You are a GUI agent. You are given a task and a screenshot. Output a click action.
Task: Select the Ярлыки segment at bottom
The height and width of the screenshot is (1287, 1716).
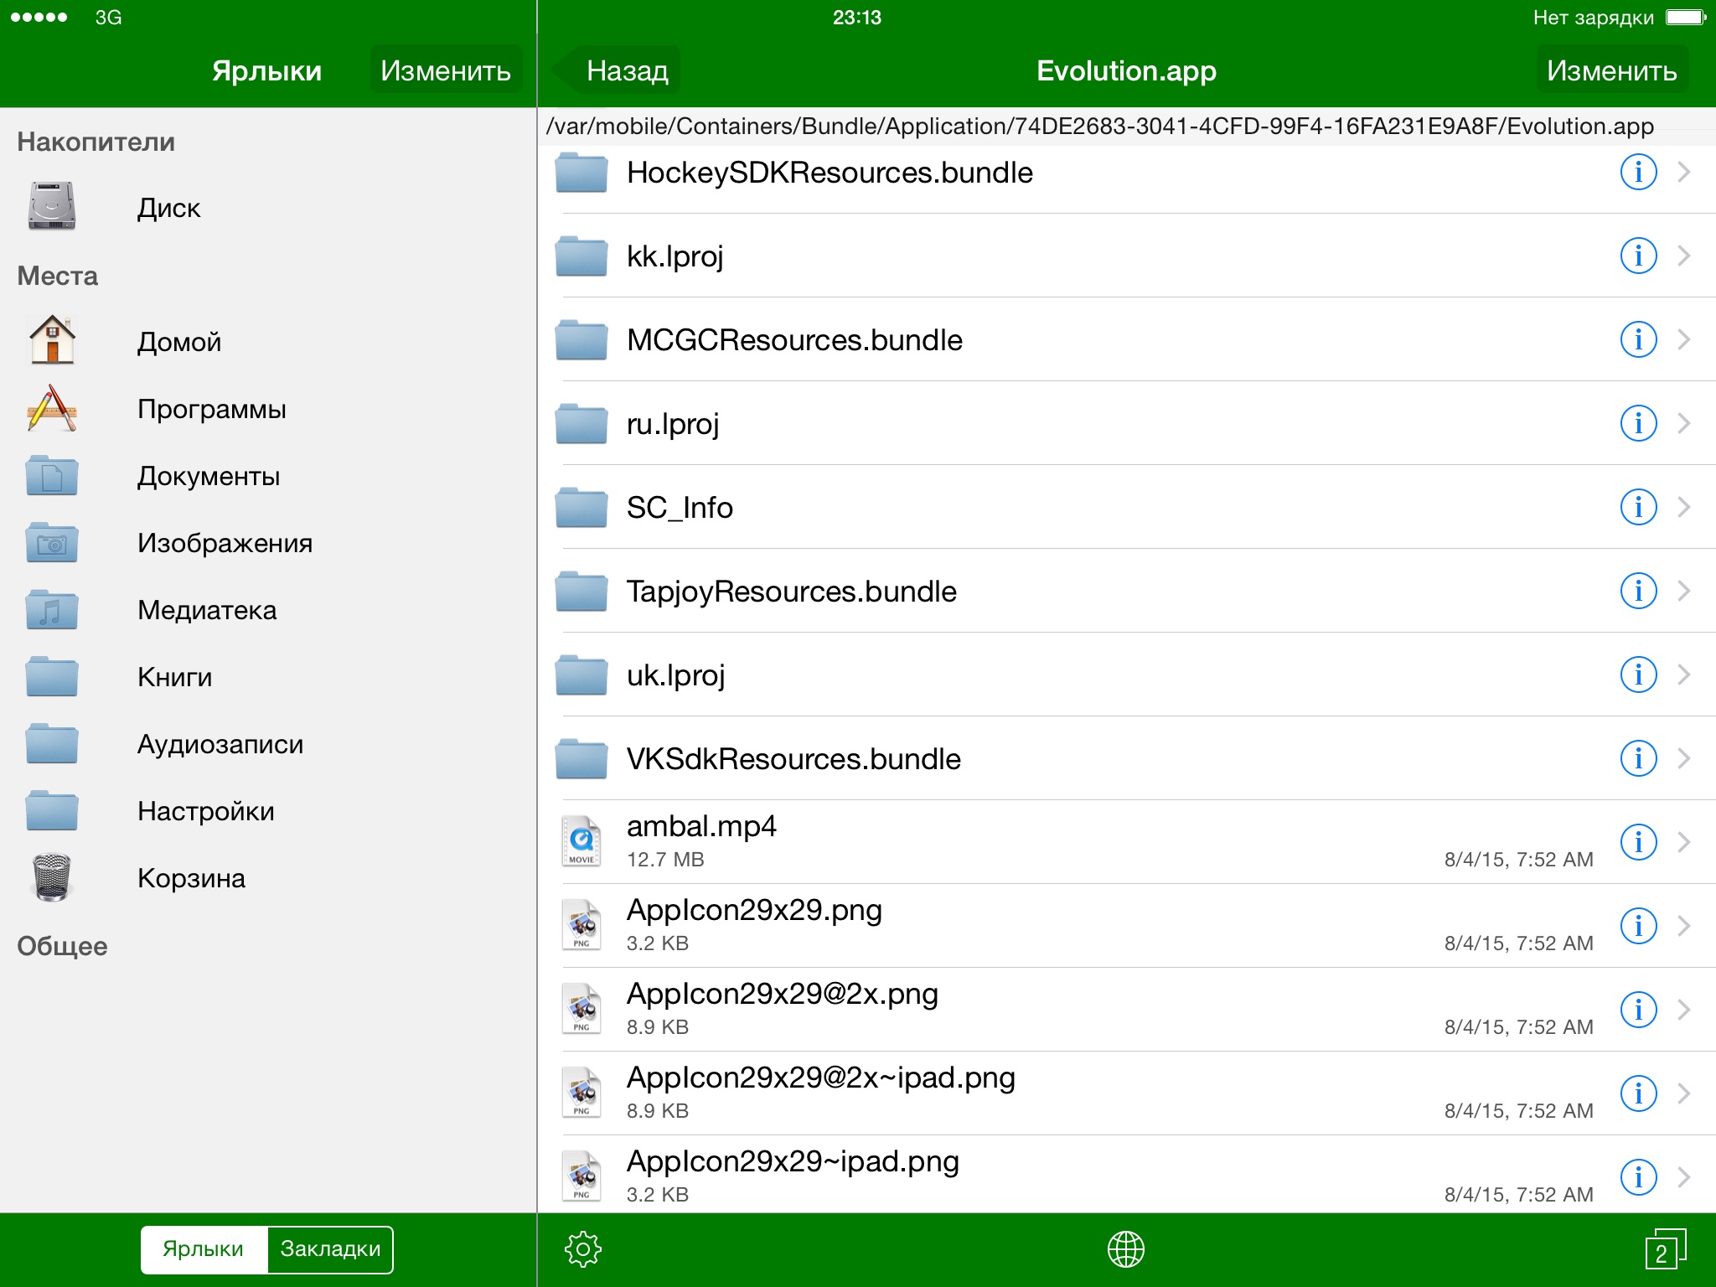pos(204,1249)
